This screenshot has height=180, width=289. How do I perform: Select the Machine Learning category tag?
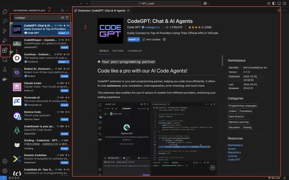[238, 122]
